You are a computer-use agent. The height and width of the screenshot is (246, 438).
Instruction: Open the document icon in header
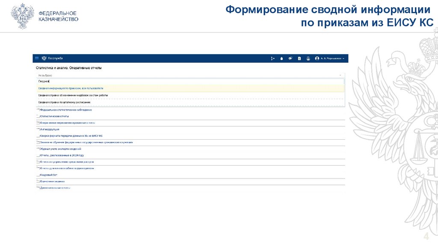(299, 59)
